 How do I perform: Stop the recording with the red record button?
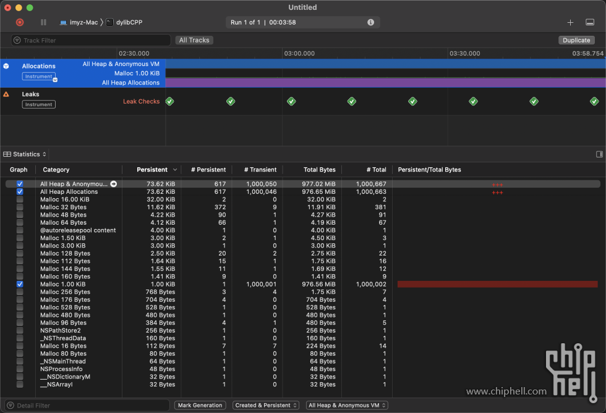point(20,22)
